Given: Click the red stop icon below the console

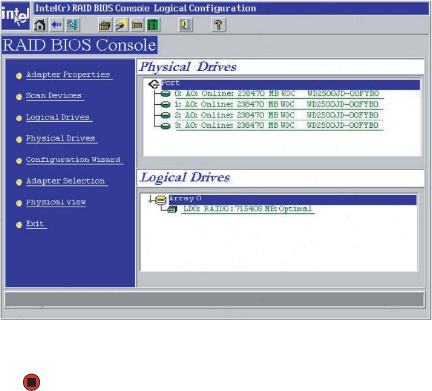Looking at the screenshot, I should (x=31, y=382).
